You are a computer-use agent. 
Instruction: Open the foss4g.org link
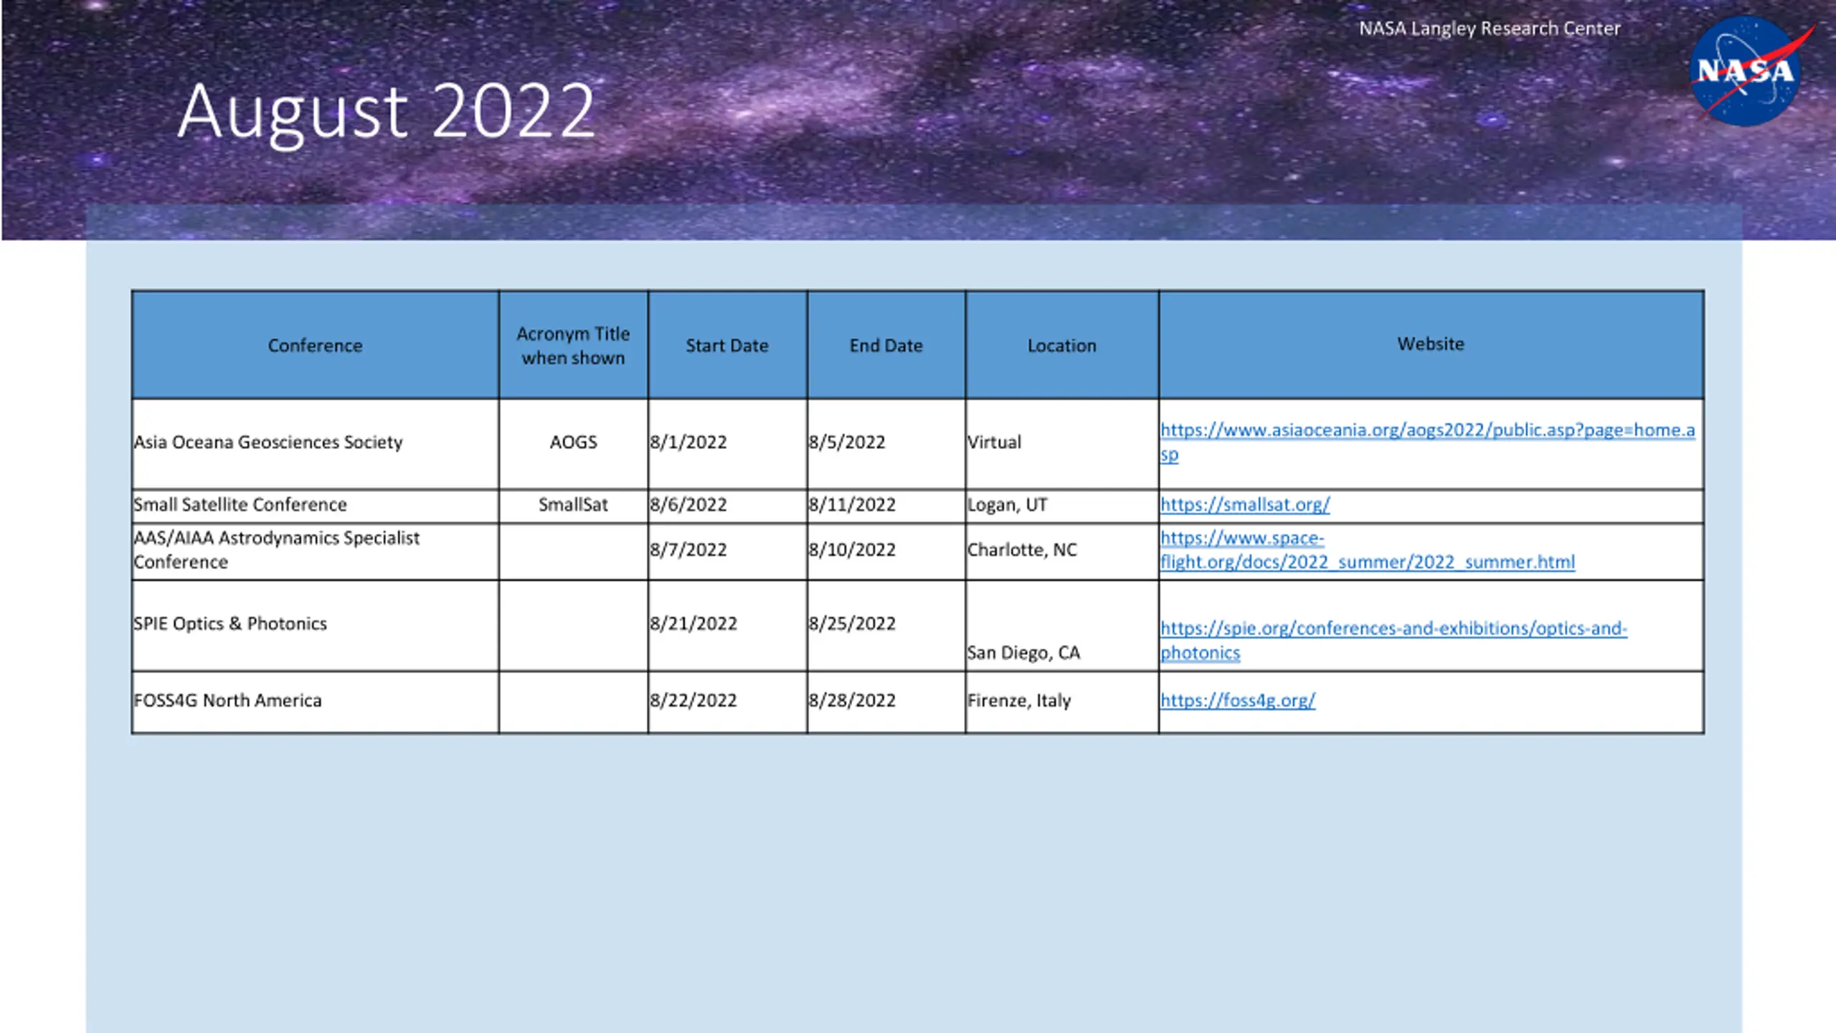pos(1238,700)
